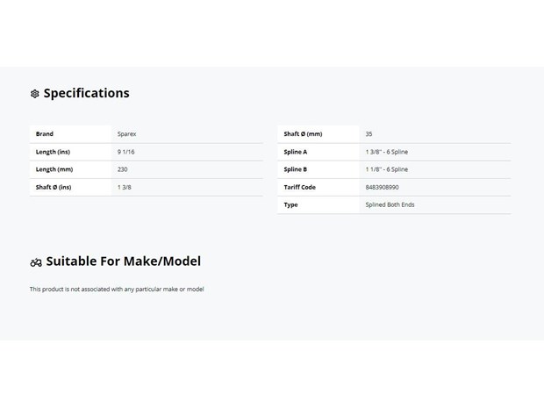Select the Suitable For Make/Model heading

(x=123, y=261)
